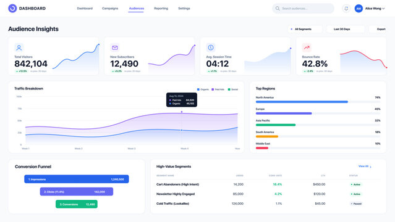The width and height of the screenshot is (395, 222).
Task: Click the Impressions funnel bar
Action: pos(76,179)
